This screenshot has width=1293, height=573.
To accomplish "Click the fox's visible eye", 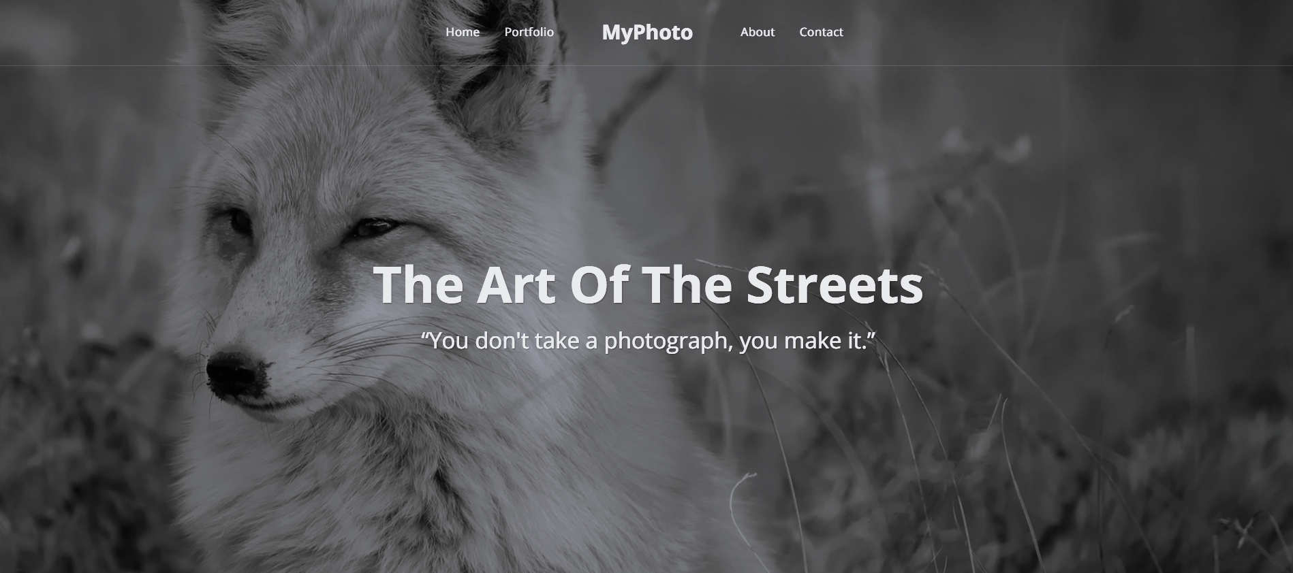I will (372, 227).
